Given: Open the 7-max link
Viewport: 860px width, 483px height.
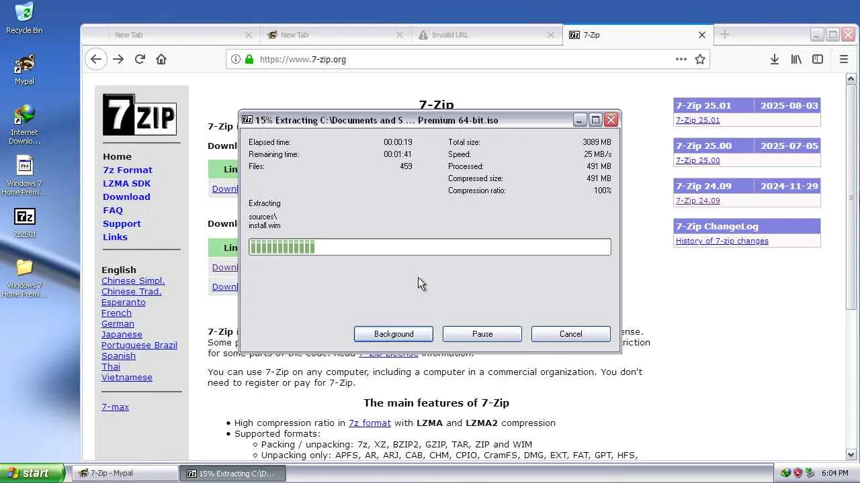Looking at the screenshot, I should click(115, 407).
